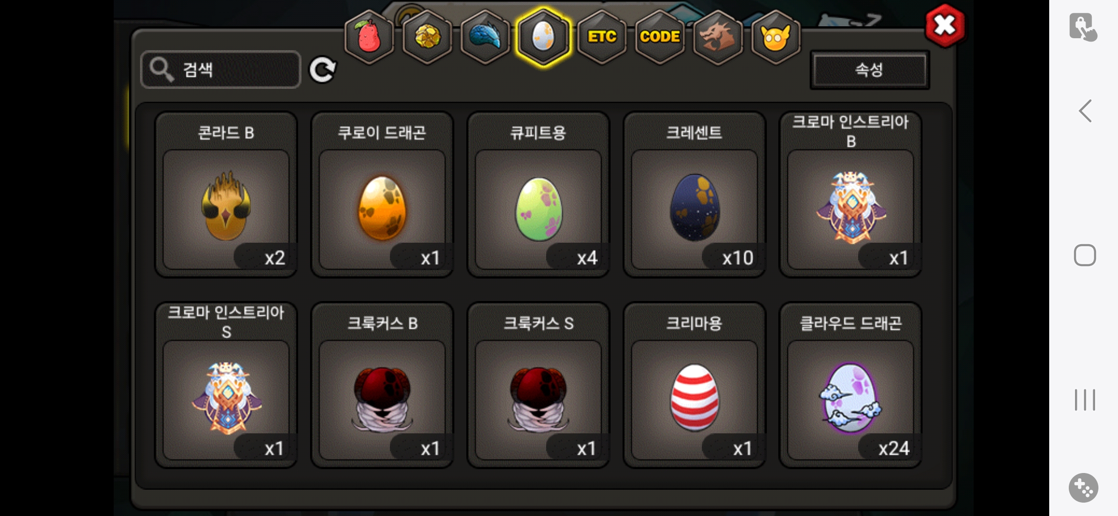Focus the 검색 search field
Viewport: 1118px width, 516px height.
221,70
